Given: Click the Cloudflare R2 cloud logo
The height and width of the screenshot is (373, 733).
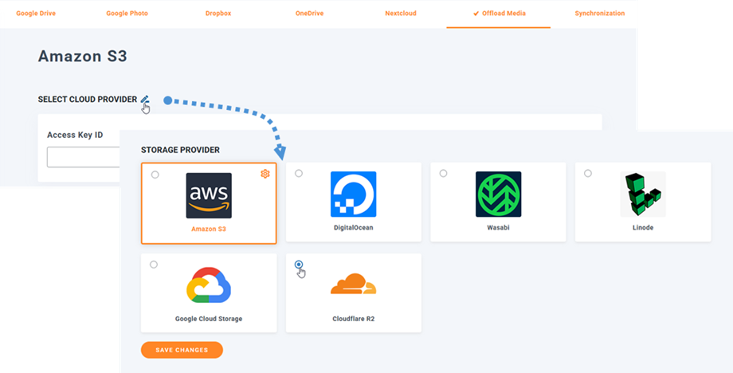Looking at the screenshot, I should pos(353,285).
